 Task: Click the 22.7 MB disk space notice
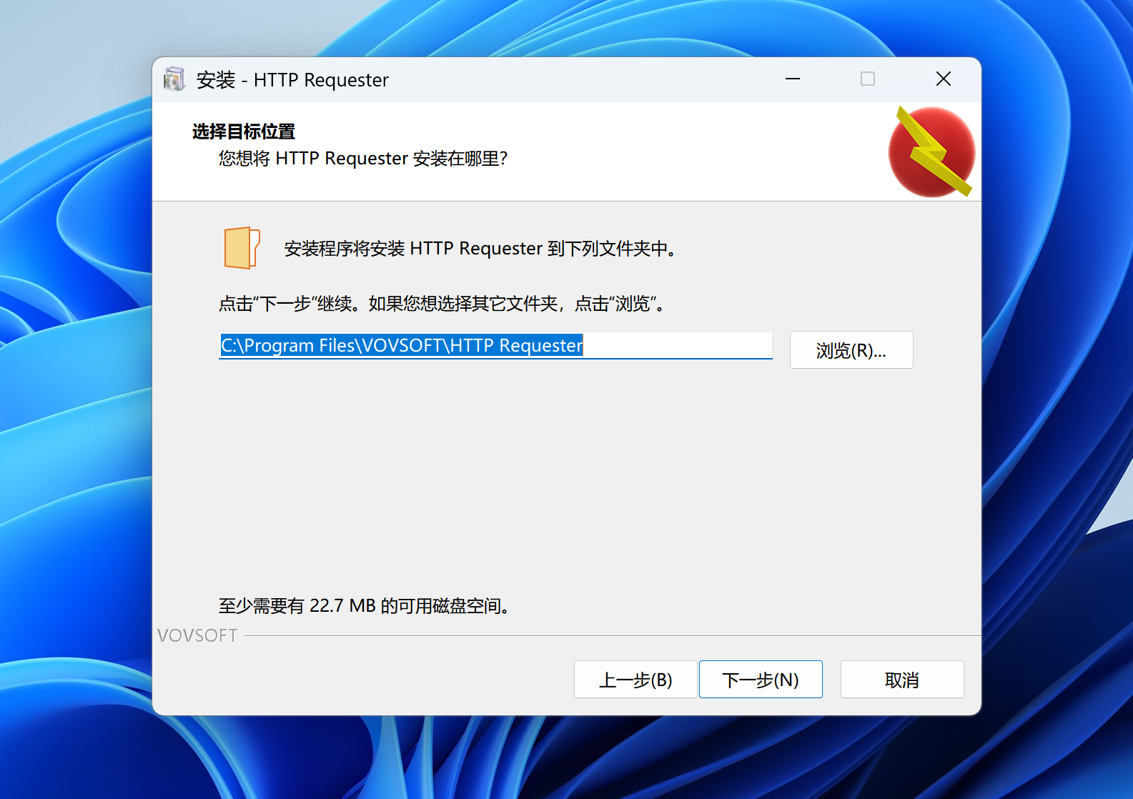coord(365,606)
